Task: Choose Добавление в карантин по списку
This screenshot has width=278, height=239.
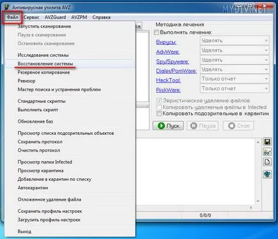Action: coord(70,179)
